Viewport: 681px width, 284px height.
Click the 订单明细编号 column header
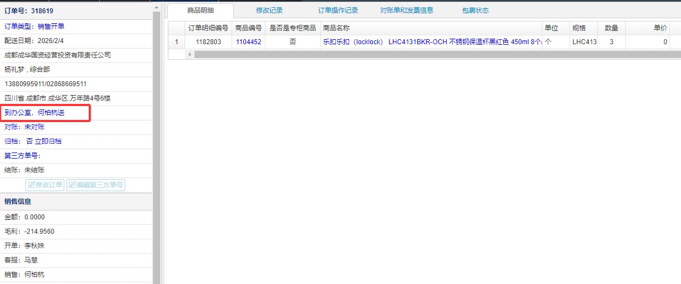pyautogui.click(x=208, y=28)
